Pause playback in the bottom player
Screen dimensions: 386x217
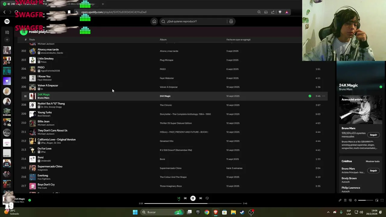193,198
